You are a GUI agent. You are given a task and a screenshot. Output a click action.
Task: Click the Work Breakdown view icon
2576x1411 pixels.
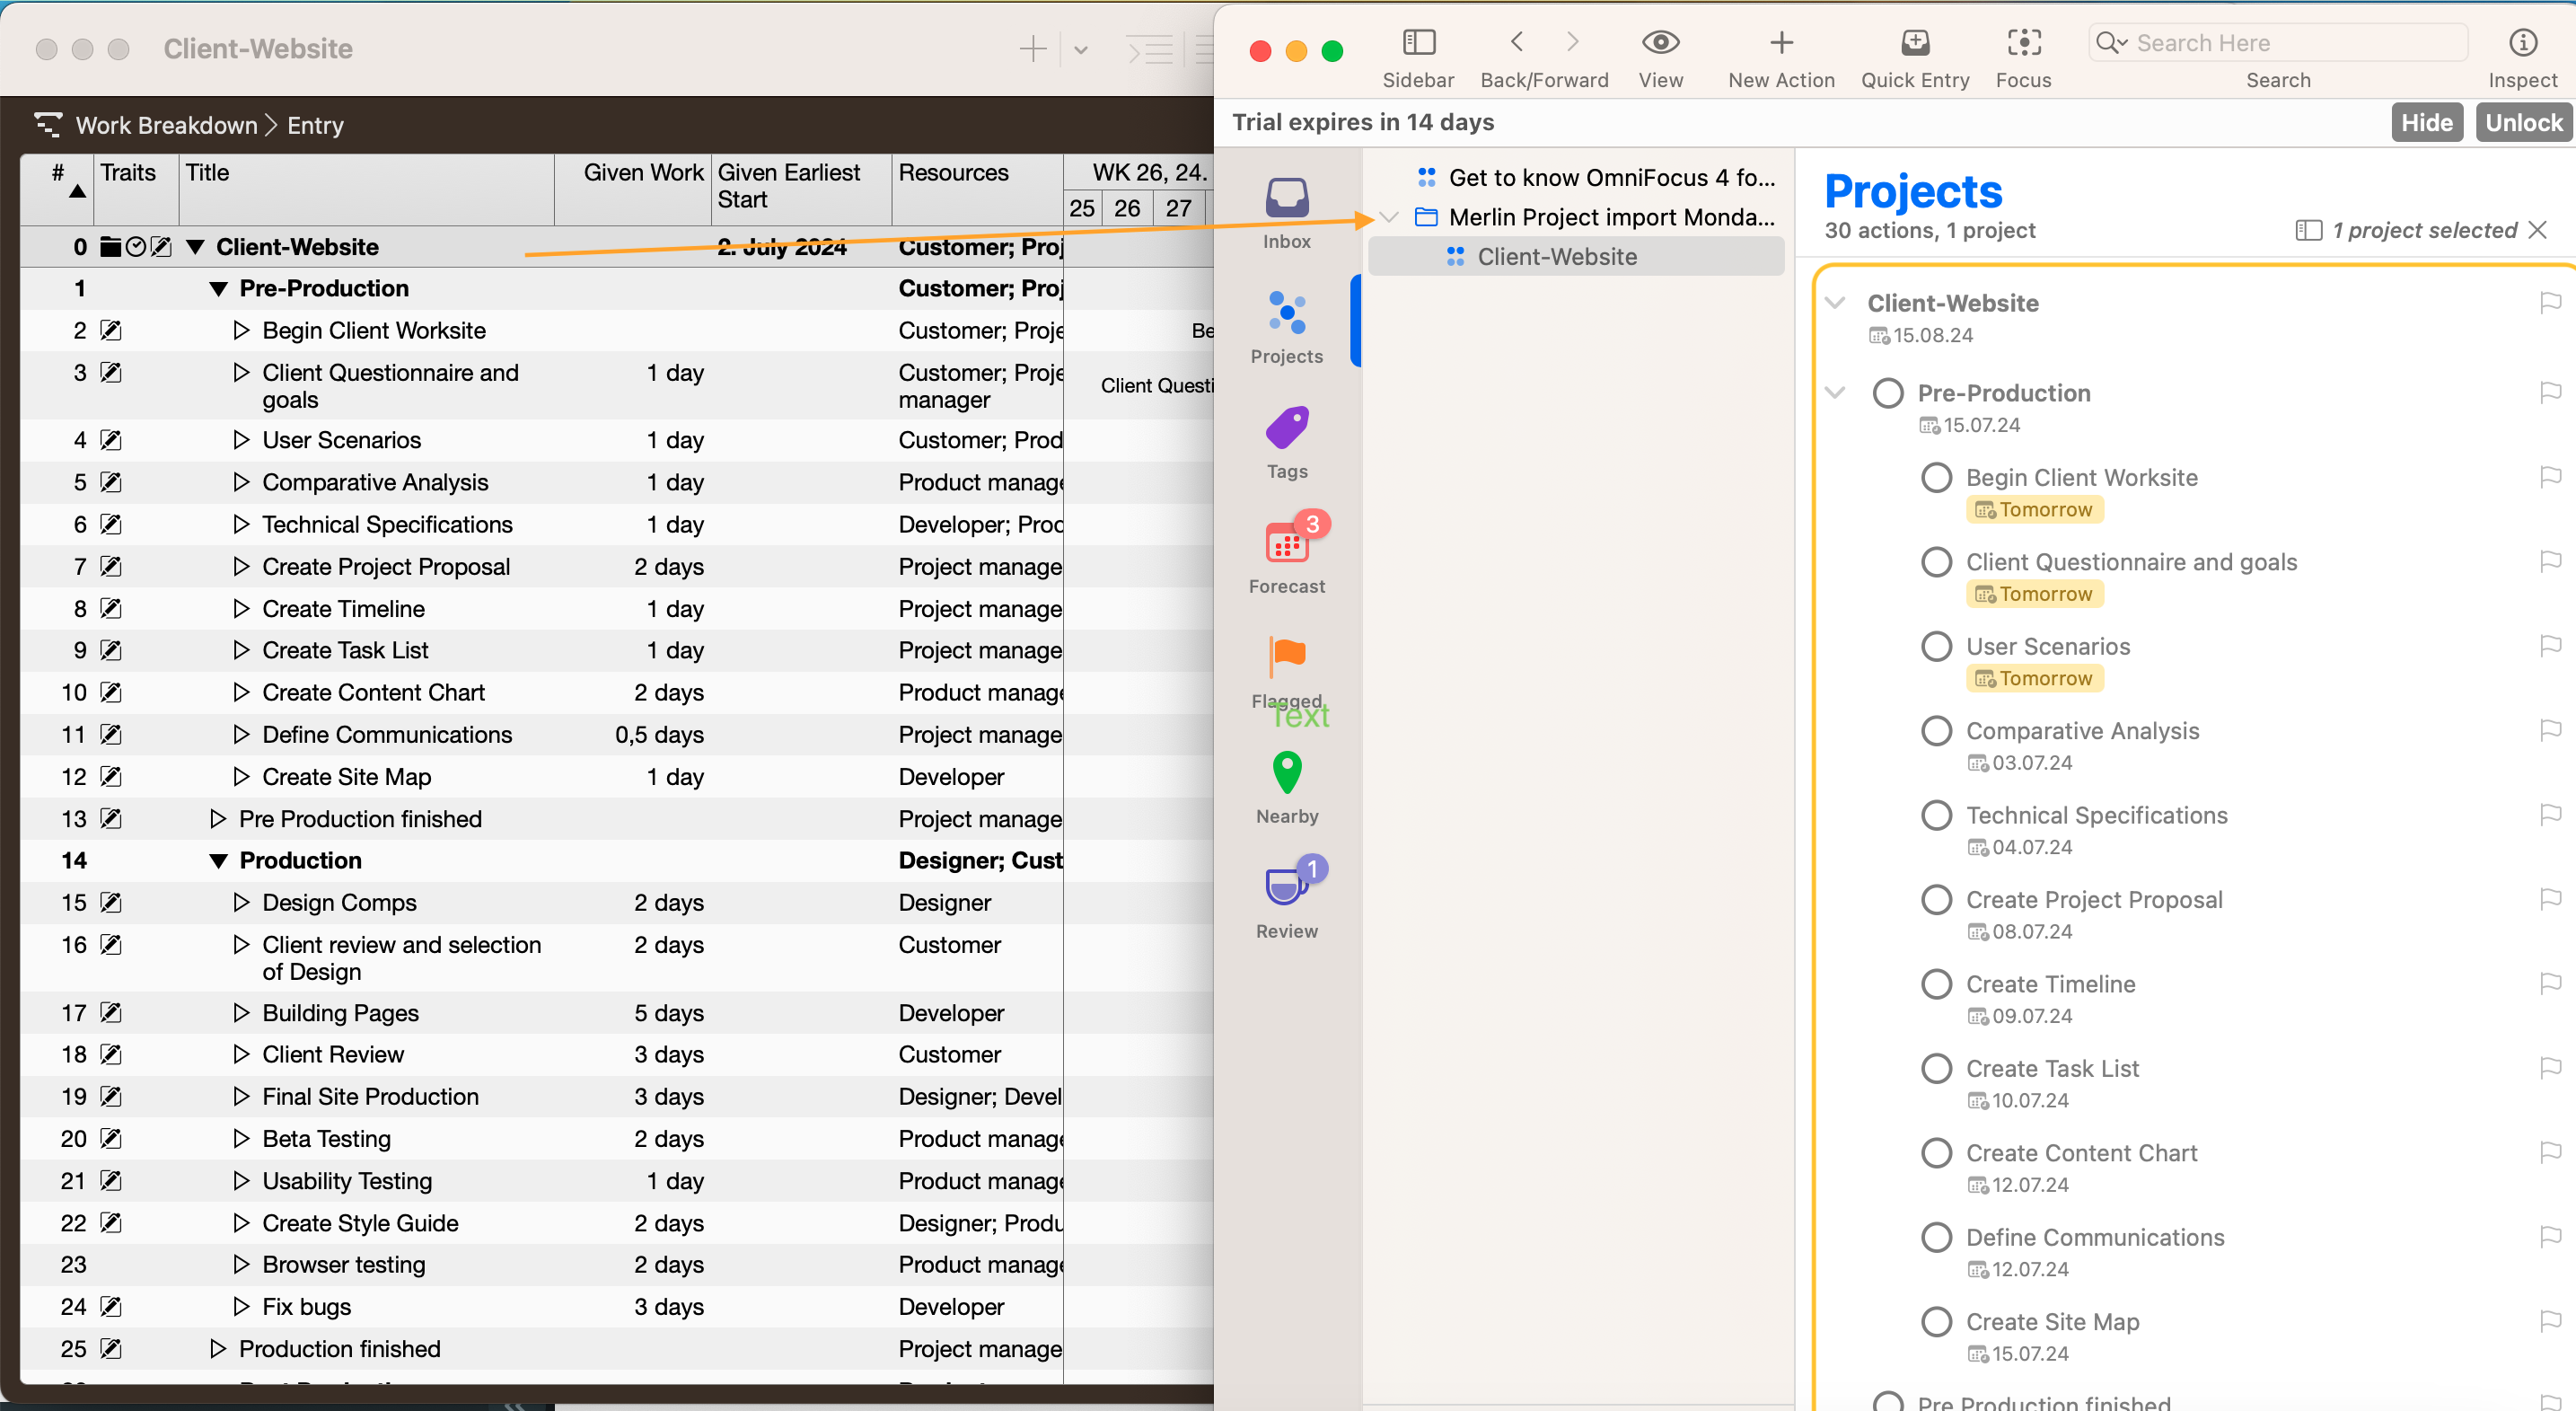pyautogui.click(x=47, y=124)
